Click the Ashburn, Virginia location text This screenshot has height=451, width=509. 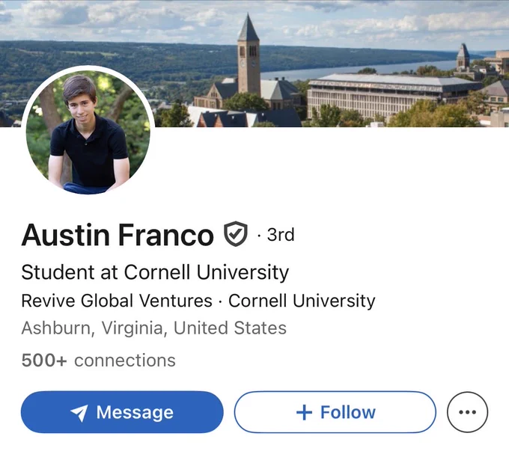coord(154,328)
